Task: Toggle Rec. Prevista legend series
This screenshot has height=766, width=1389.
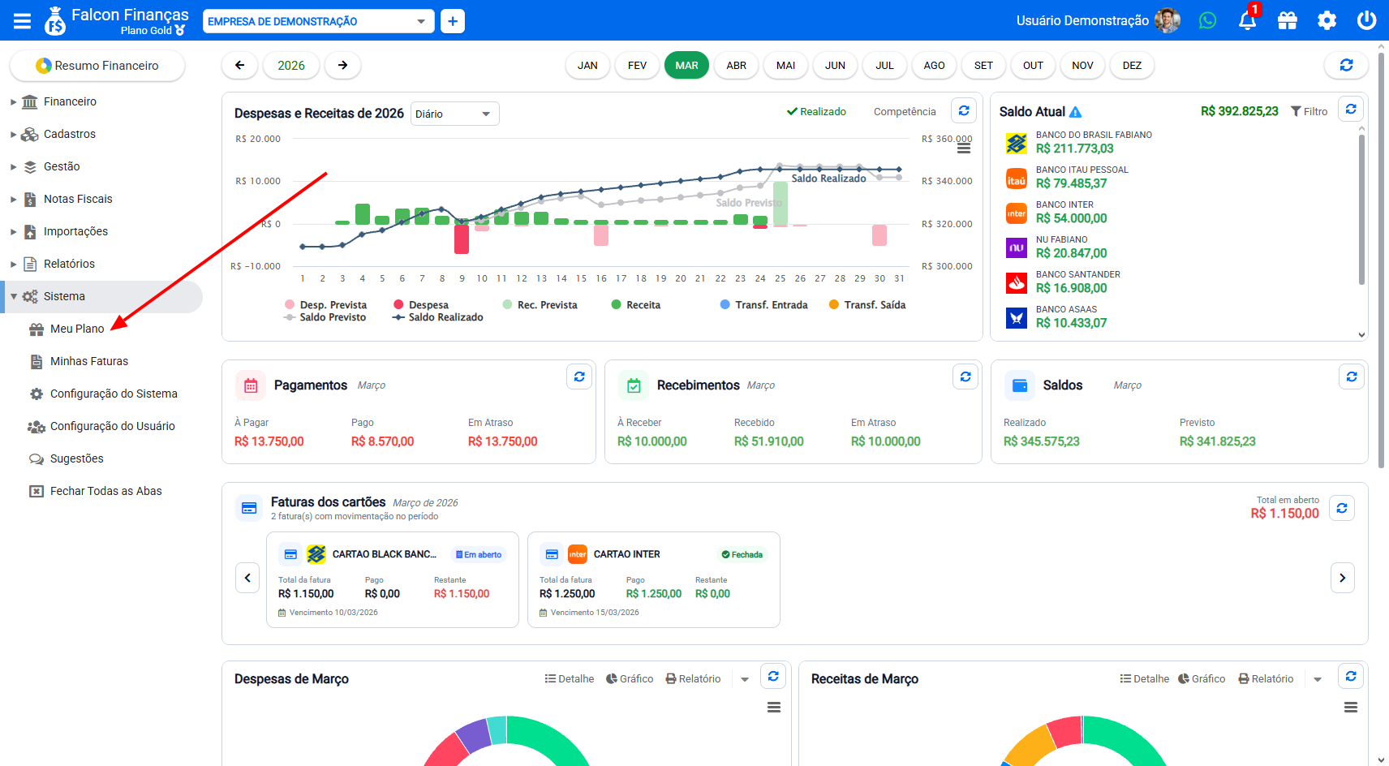Action: click(x=540, y=305)
